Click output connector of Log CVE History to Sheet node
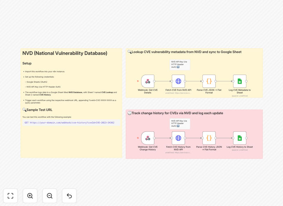This screenshot has height=206, width=283. pyautogui.click(x=246, y=138)
